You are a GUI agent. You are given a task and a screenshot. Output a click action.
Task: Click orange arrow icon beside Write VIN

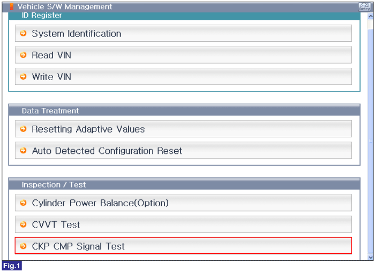click(x=23, y=76)
